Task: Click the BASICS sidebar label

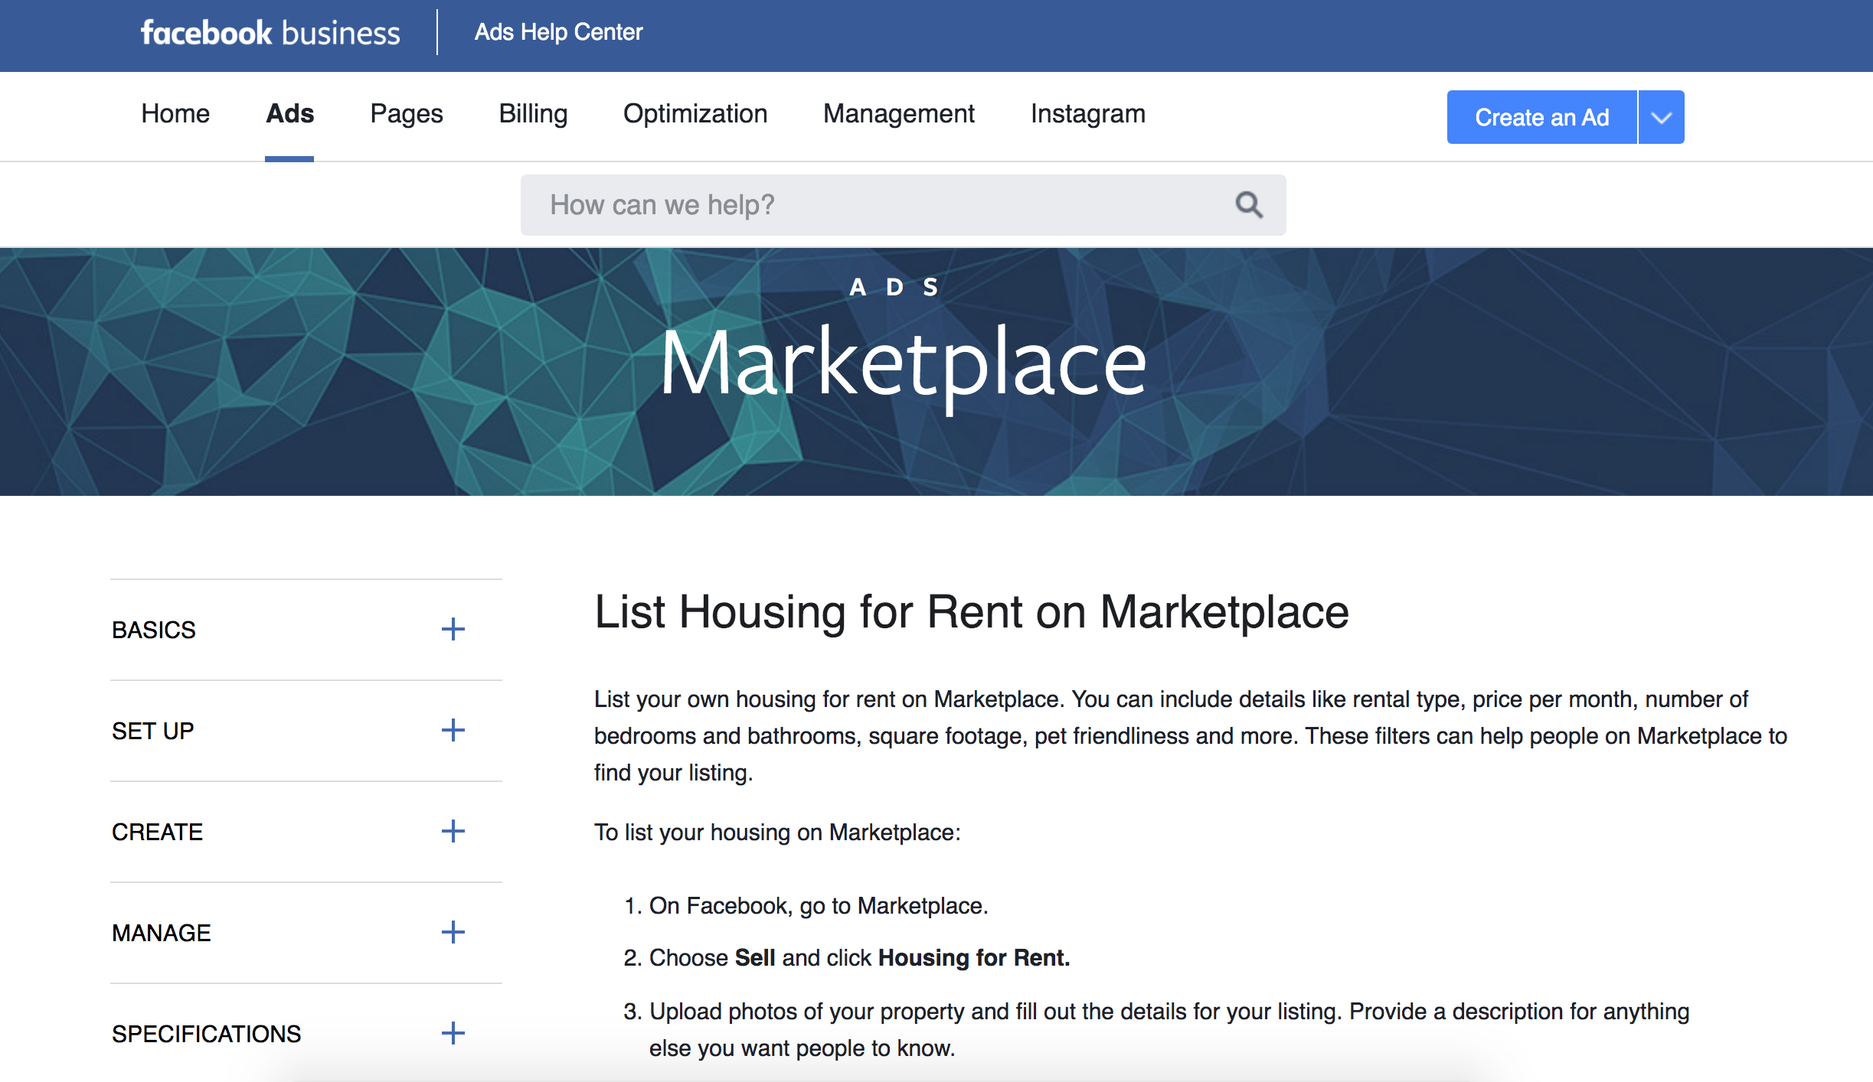Action: tap(154, 630)
